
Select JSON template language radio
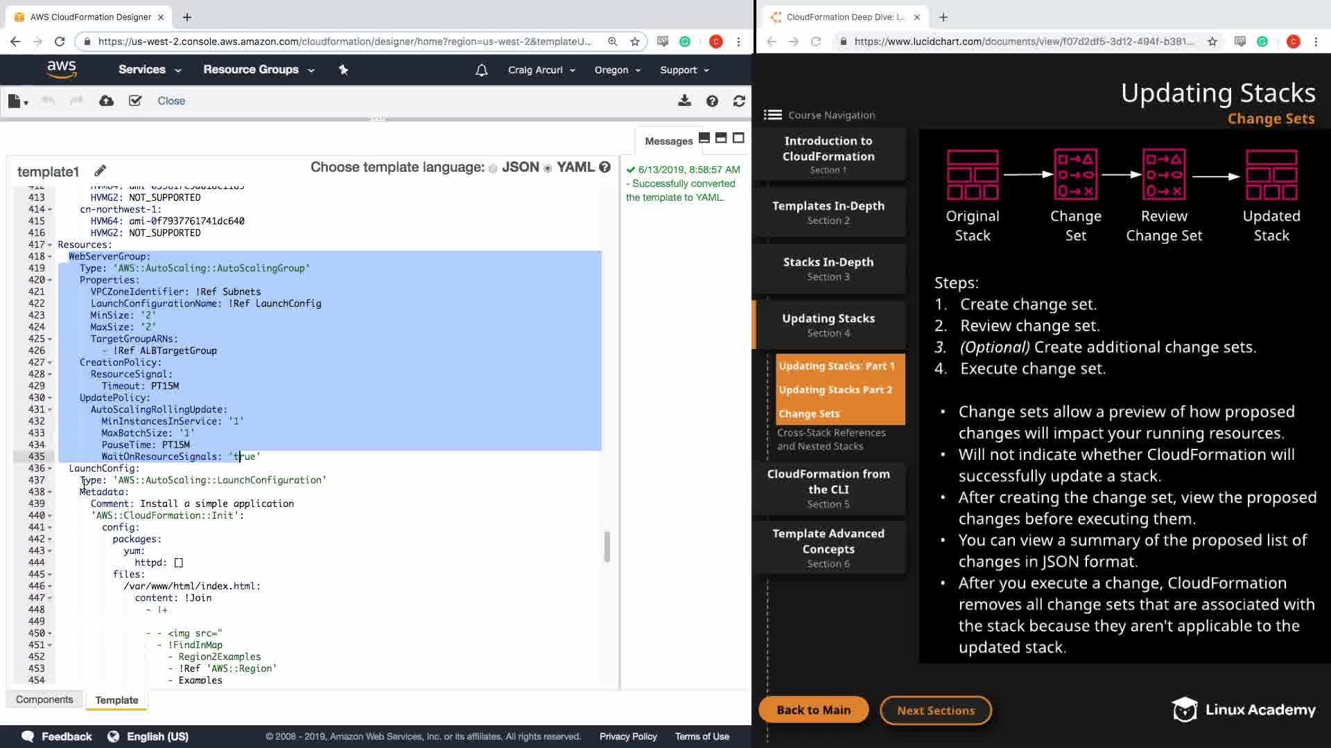[x=493, y=168]
